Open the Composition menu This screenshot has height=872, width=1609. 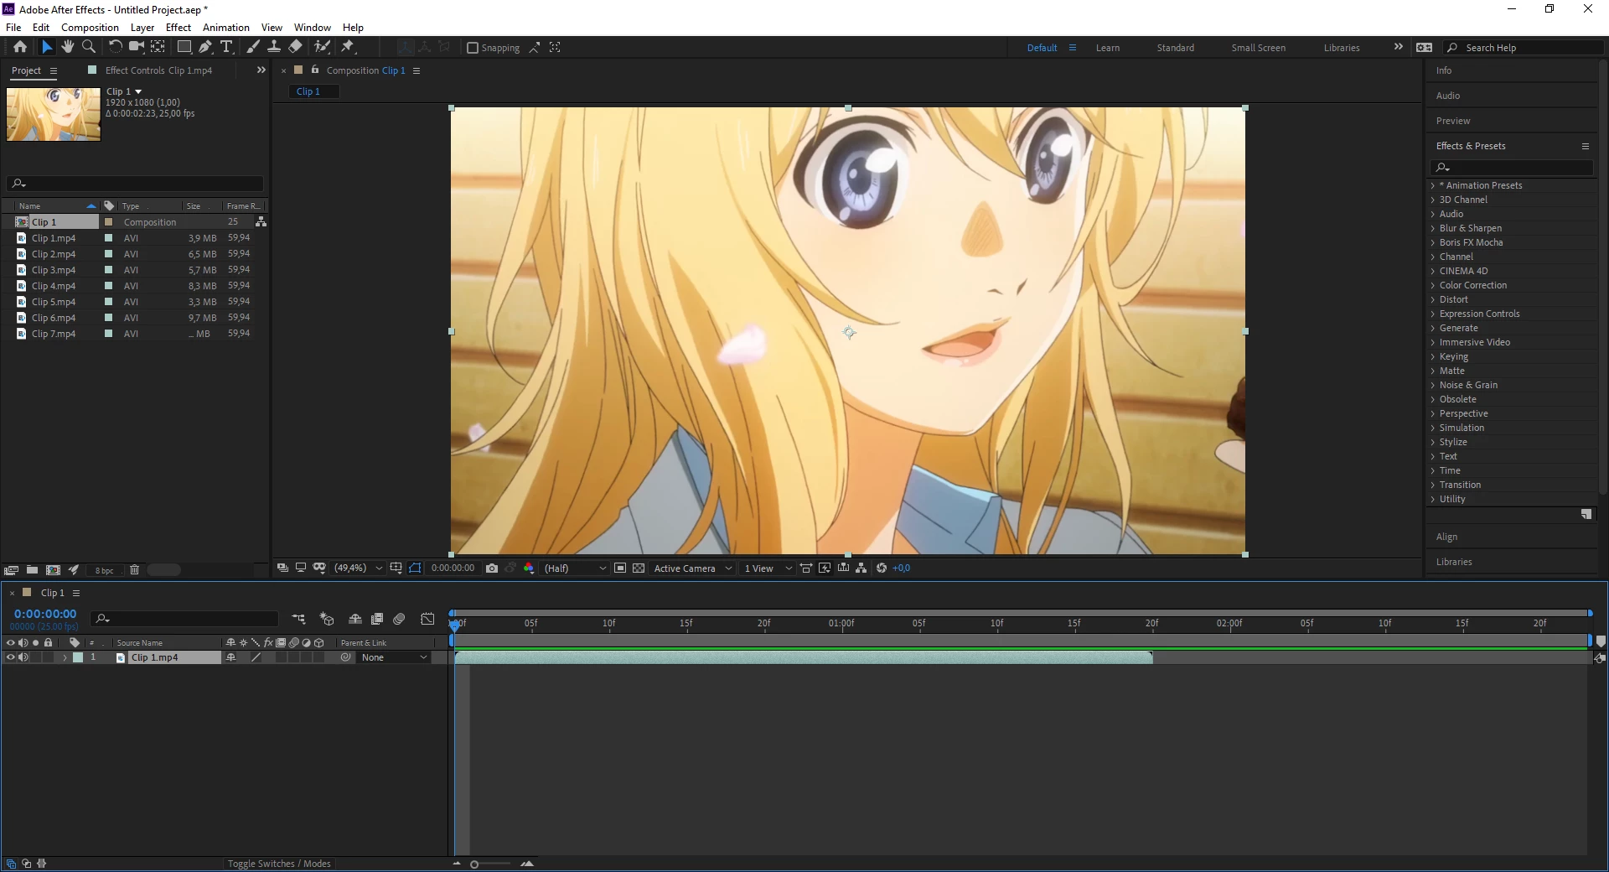[90, 27]
